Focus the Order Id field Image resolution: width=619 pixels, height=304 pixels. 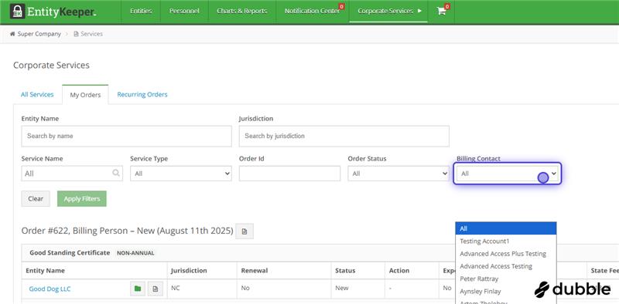coord(289,174)
